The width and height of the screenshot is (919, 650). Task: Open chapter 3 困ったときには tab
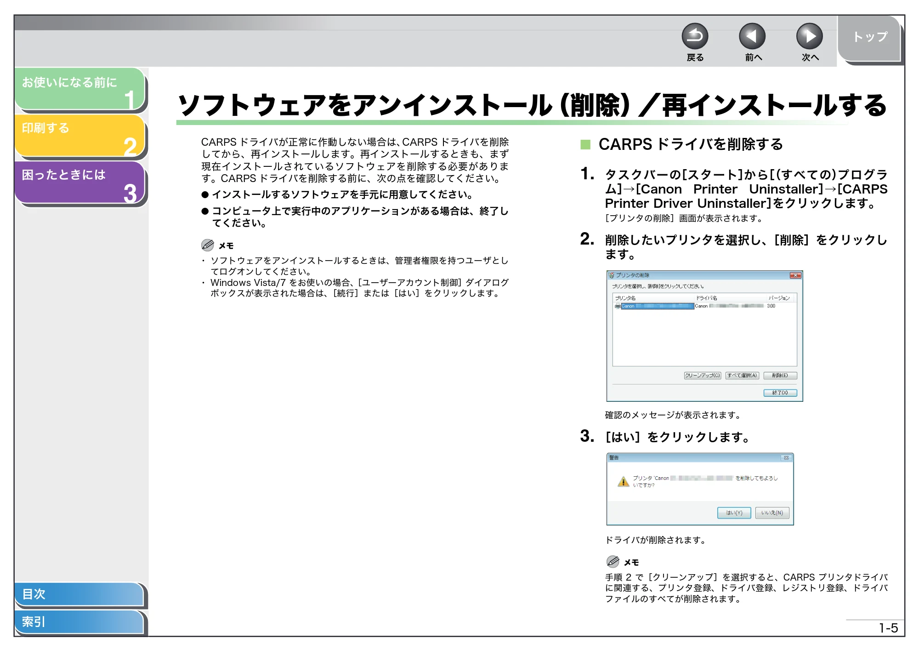coord(79,182)
